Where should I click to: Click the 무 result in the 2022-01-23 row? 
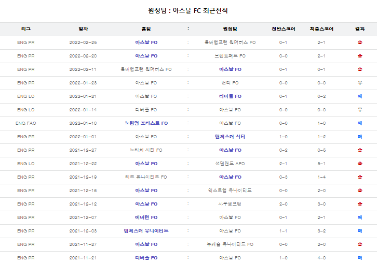click(360, 83)
